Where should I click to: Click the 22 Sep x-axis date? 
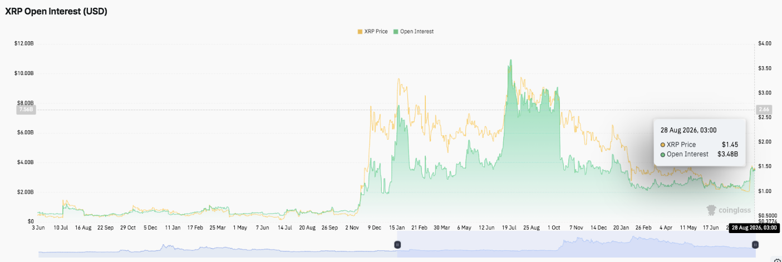pyautogui.click(x=105, y=228)
